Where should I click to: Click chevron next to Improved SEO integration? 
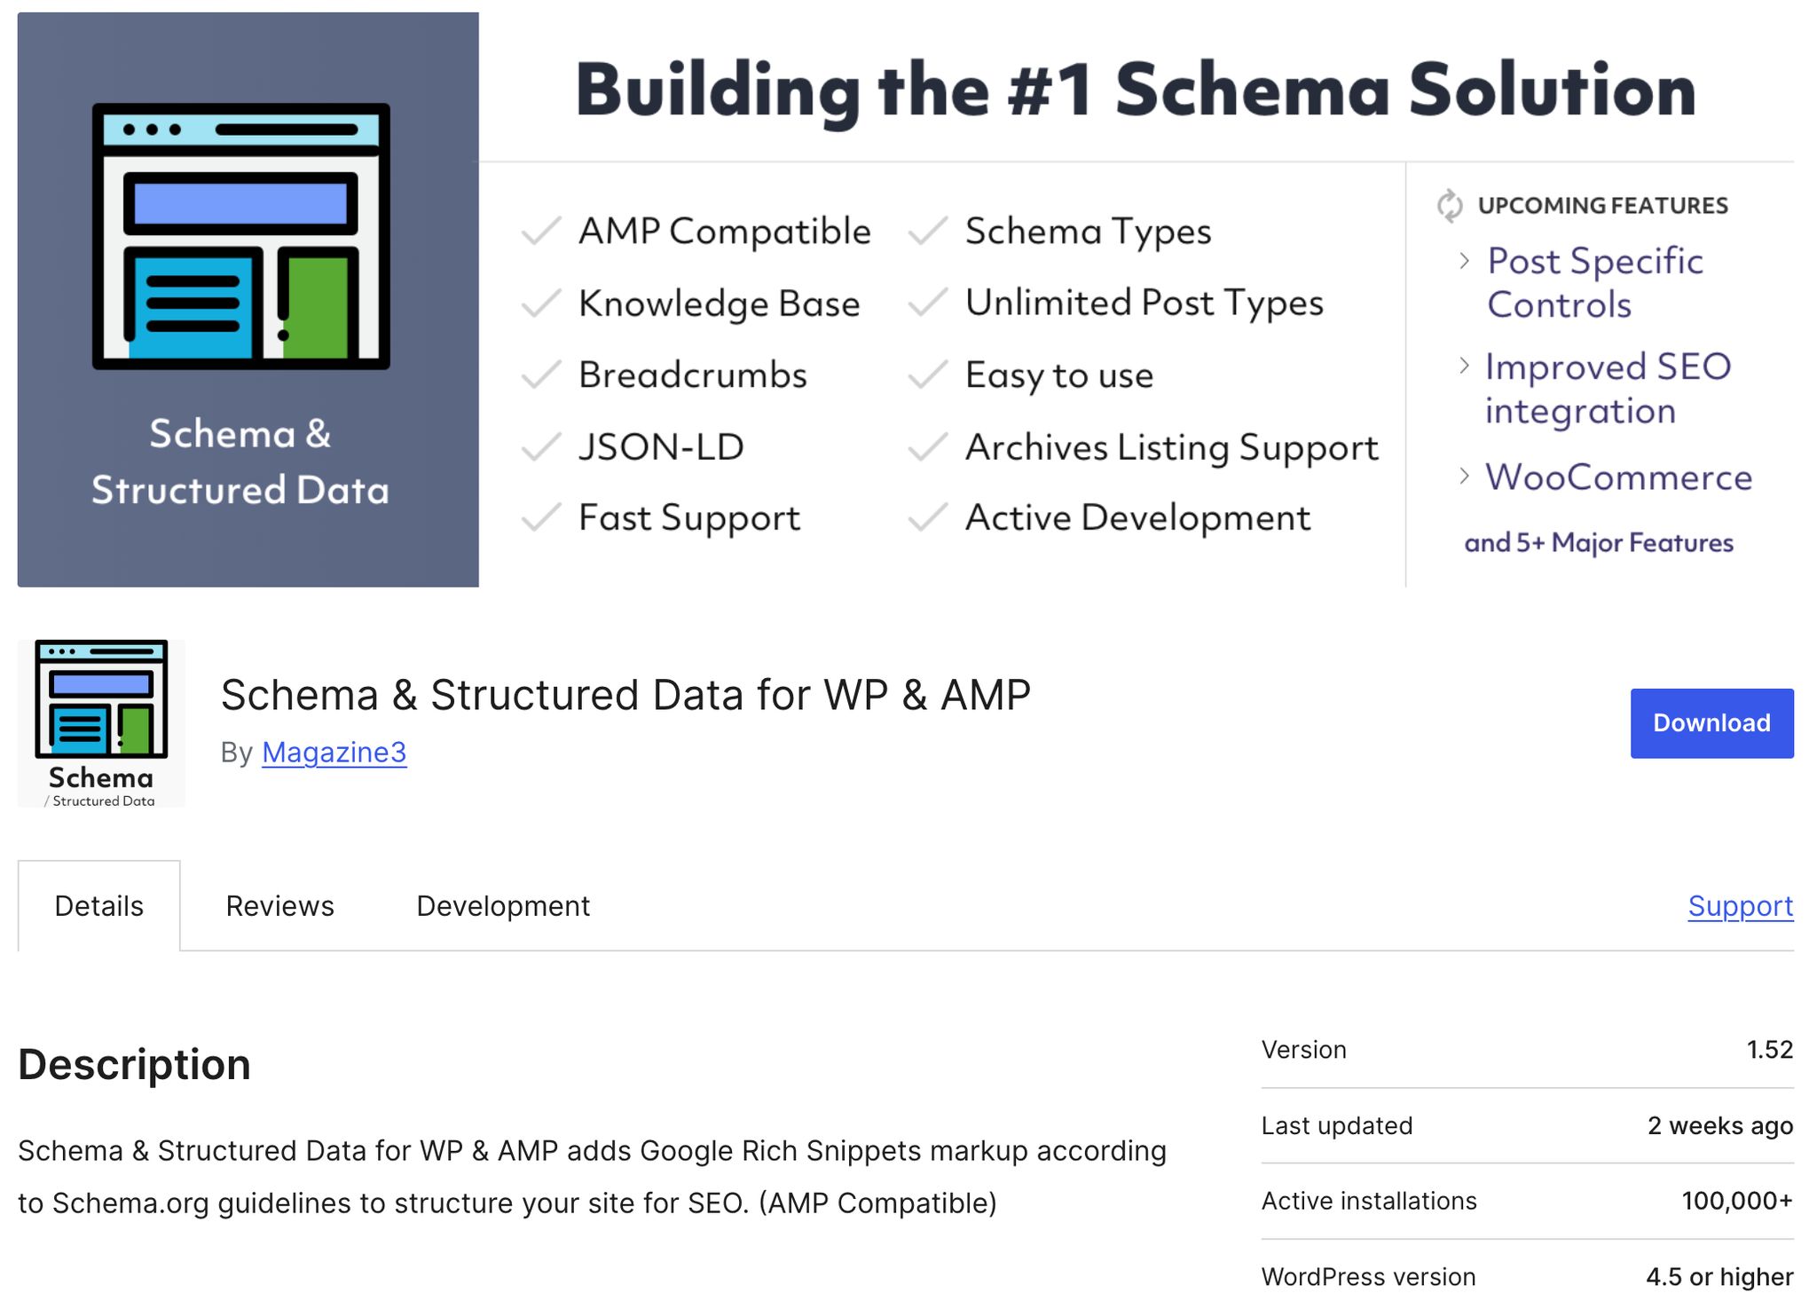tap(1464, 366)
